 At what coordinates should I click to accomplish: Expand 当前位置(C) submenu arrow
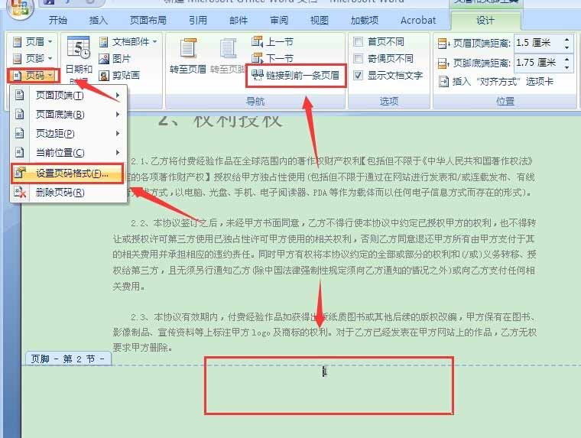(x=118, y=152)
